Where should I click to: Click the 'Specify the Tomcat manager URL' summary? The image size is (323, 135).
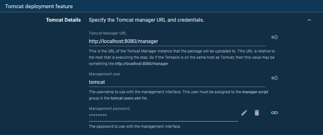[x=147, y=20]
